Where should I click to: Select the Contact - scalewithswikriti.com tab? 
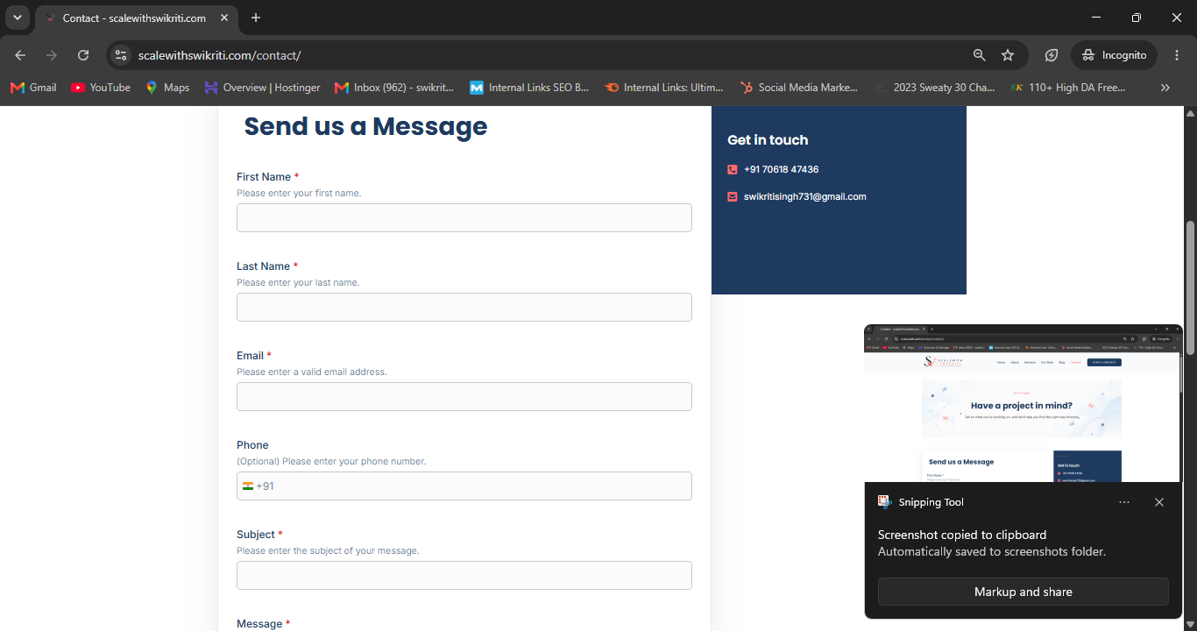coord(137,18)
